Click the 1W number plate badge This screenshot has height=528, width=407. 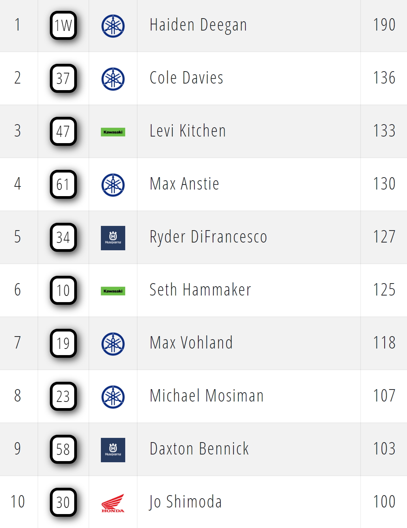63,26
